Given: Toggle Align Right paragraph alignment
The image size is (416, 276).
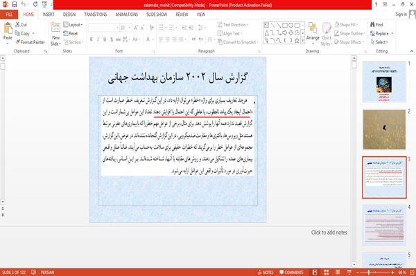Looking at the screenshot, I should 174,39.
